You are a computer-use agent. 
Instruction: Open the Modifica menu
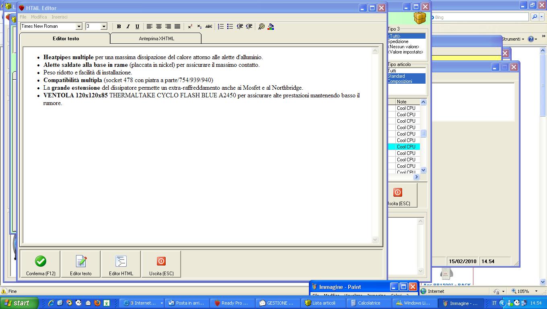39,17
